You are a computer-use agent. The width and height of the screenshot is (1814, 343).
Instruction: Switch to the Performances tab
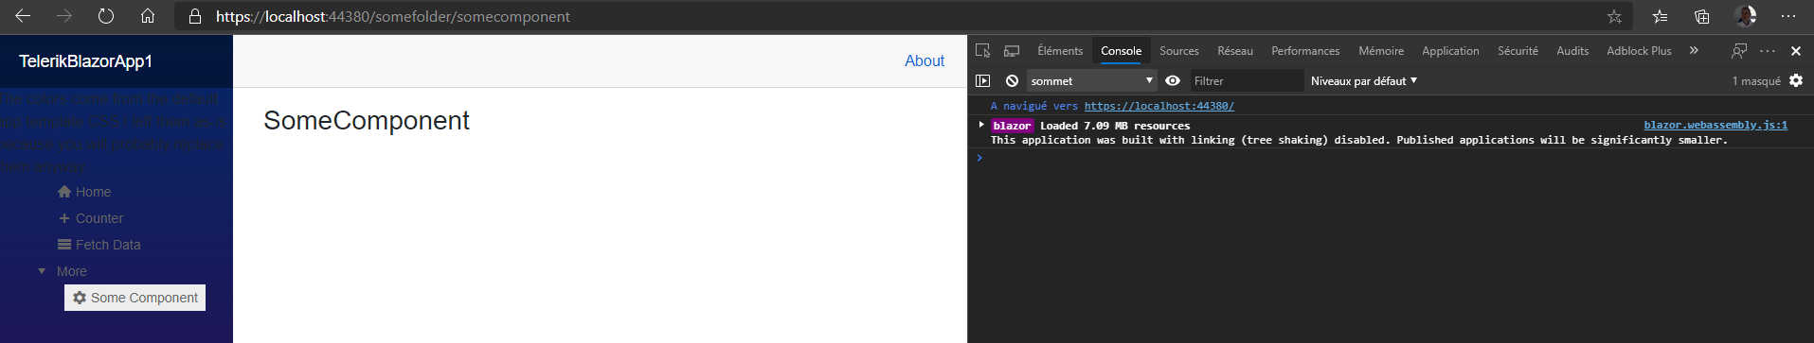tap(1305, 51)
